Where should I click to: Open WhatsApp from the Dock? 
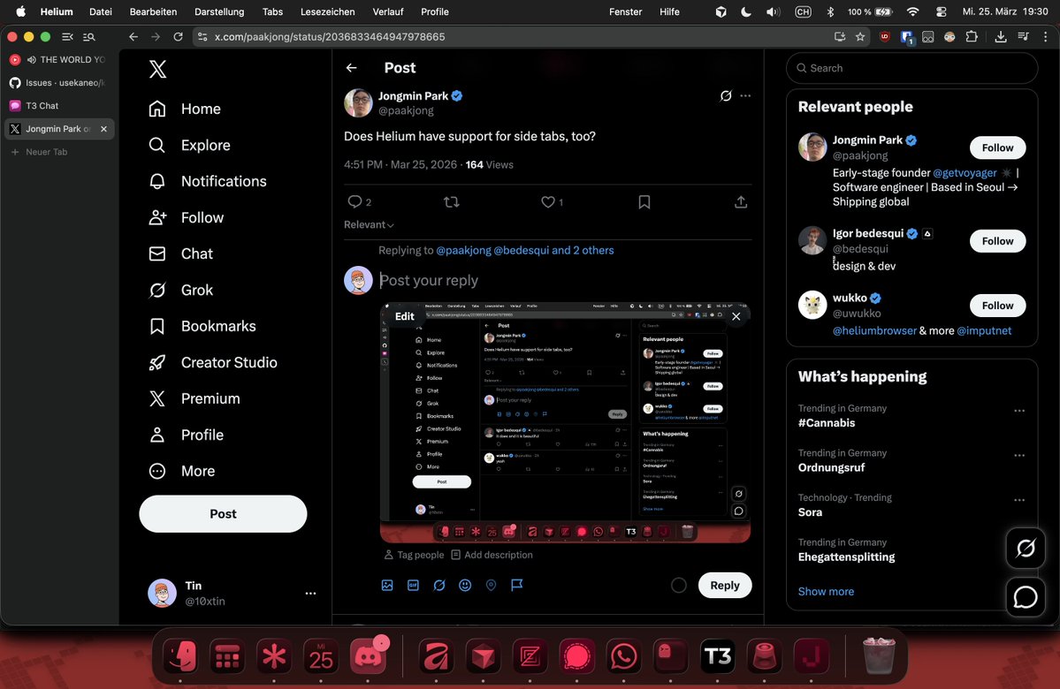click(623, 655)
